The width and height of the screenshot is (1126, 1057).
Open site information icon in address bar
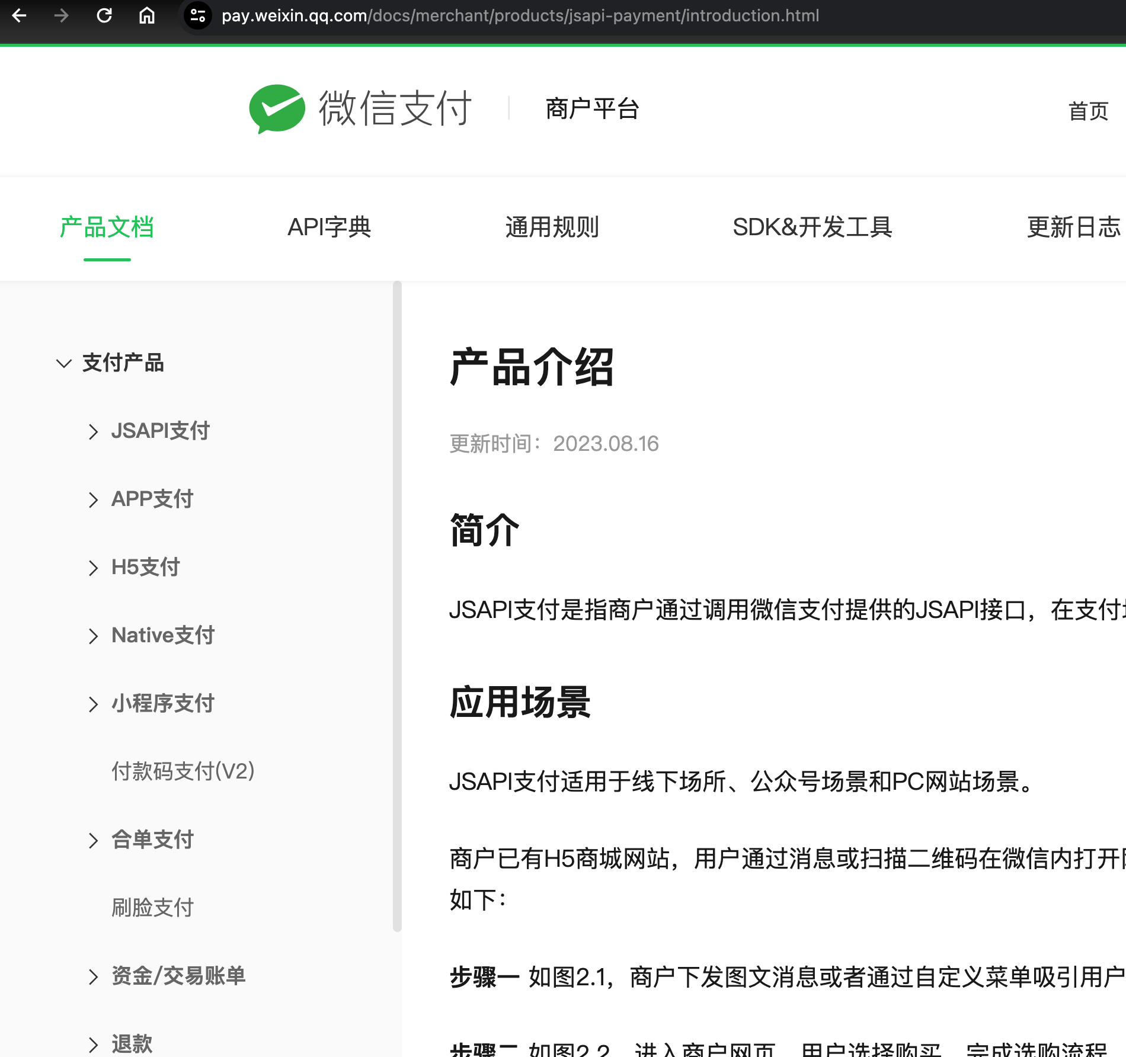click(198, 16)
